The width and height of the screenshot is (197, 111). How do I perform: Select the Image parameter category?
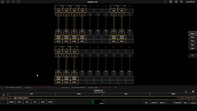(43, 102)
